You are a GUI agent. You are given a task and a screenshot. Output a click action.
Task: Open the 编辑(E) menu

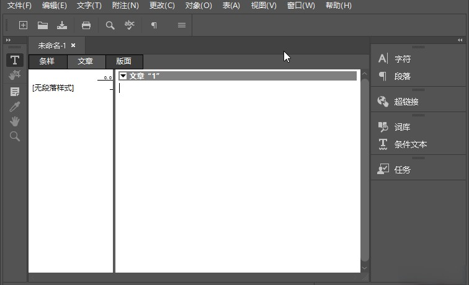[x=54, y=6]
